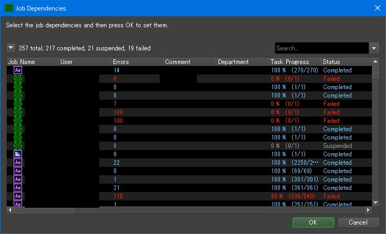Click the Cancel button

point(358,222)
